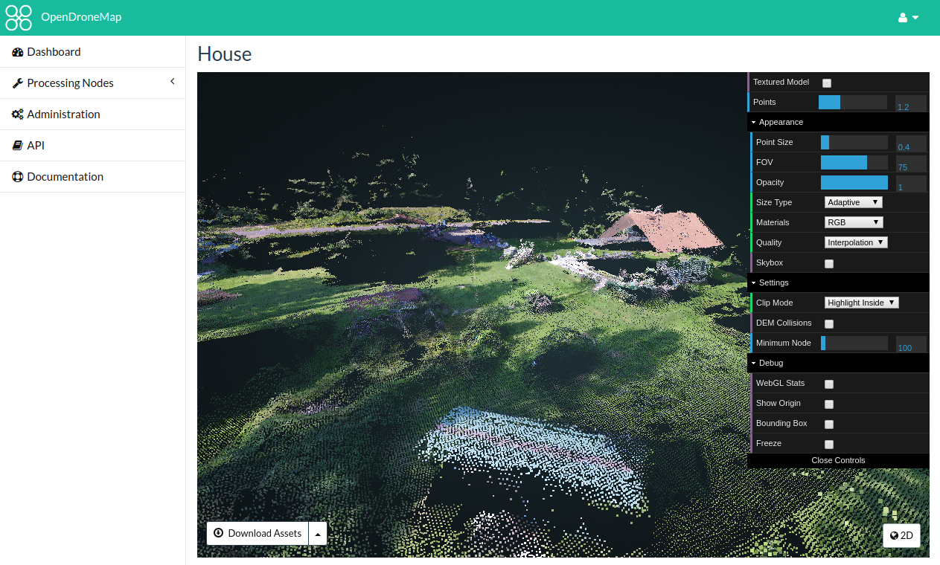Click the API book icon
The image size is (940, 565).
point(18,146)
